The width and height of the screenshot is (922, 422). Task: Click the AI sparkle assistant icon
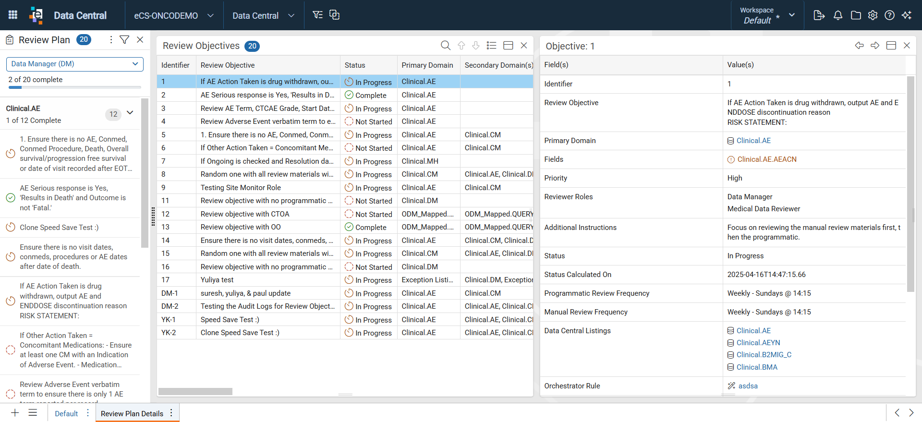[x=907, y=15]
